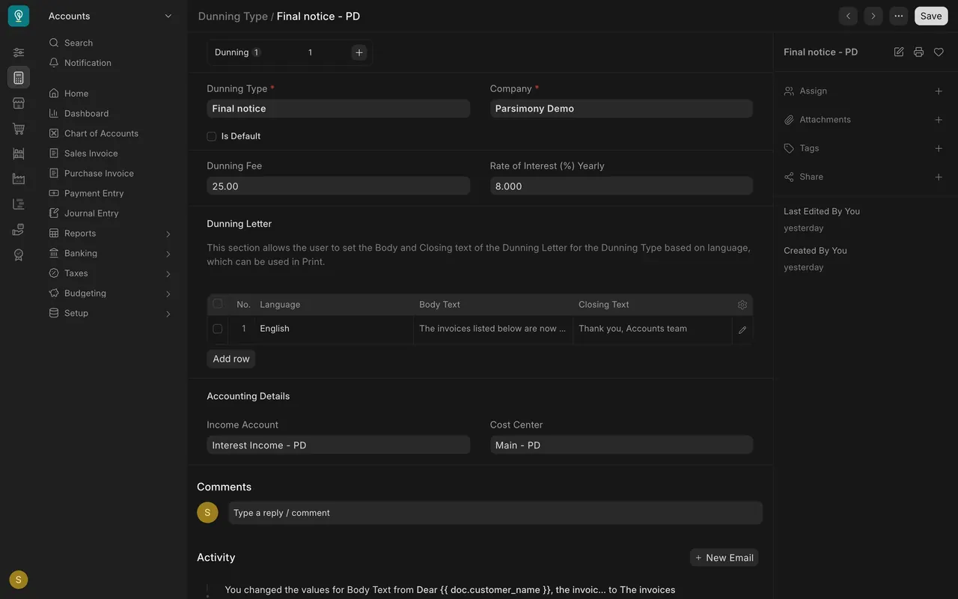Go to the previous record with the left arrow
Viewport: 958px width, 599px height.
(848, 16)
